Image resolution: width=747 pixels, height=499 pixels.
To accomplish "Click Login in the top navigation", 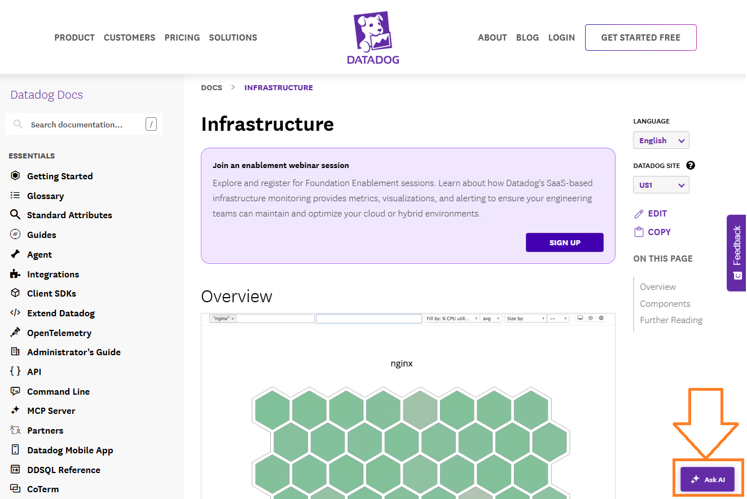I will click(561, 38).
